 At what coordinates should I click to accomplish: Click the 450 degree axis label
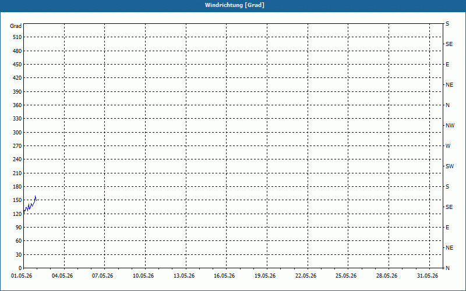(x=17, y=65)
